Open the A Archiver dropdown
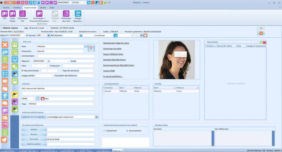Viewport: 282px width, 152px height. tap(112, 35)
